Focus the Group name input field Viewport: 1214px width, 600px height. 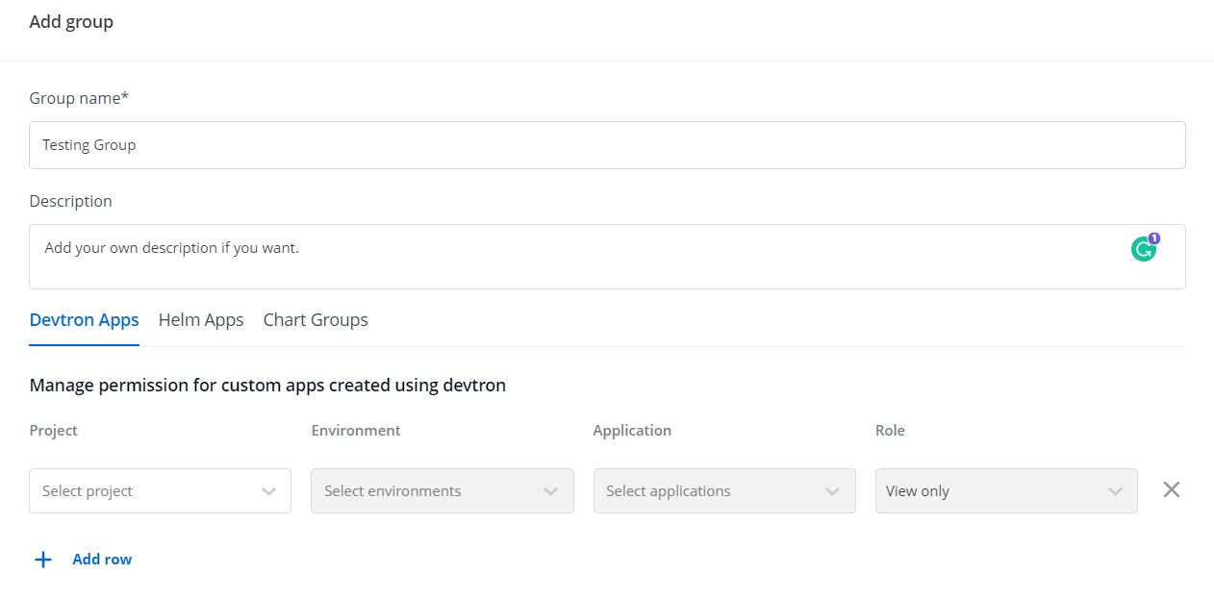[x=606, y=145]
